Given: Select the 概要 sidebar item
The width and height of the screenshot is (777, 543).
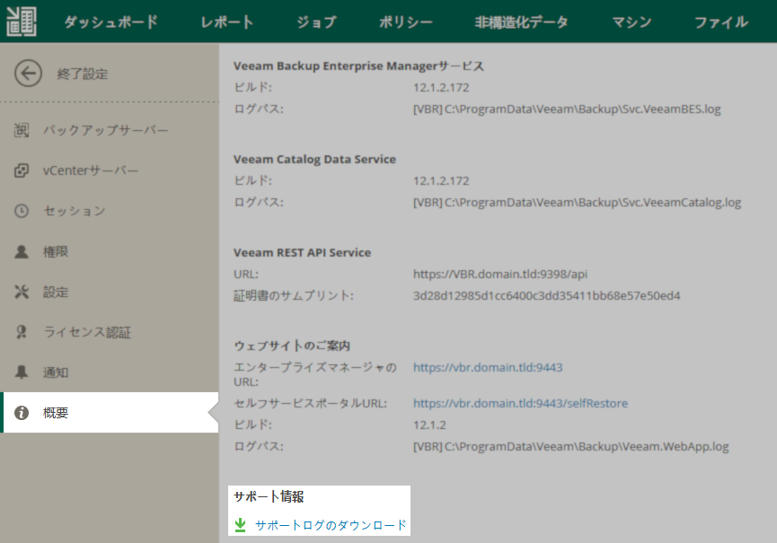Looking at the screenshot, I should click(x=109, y=413).
